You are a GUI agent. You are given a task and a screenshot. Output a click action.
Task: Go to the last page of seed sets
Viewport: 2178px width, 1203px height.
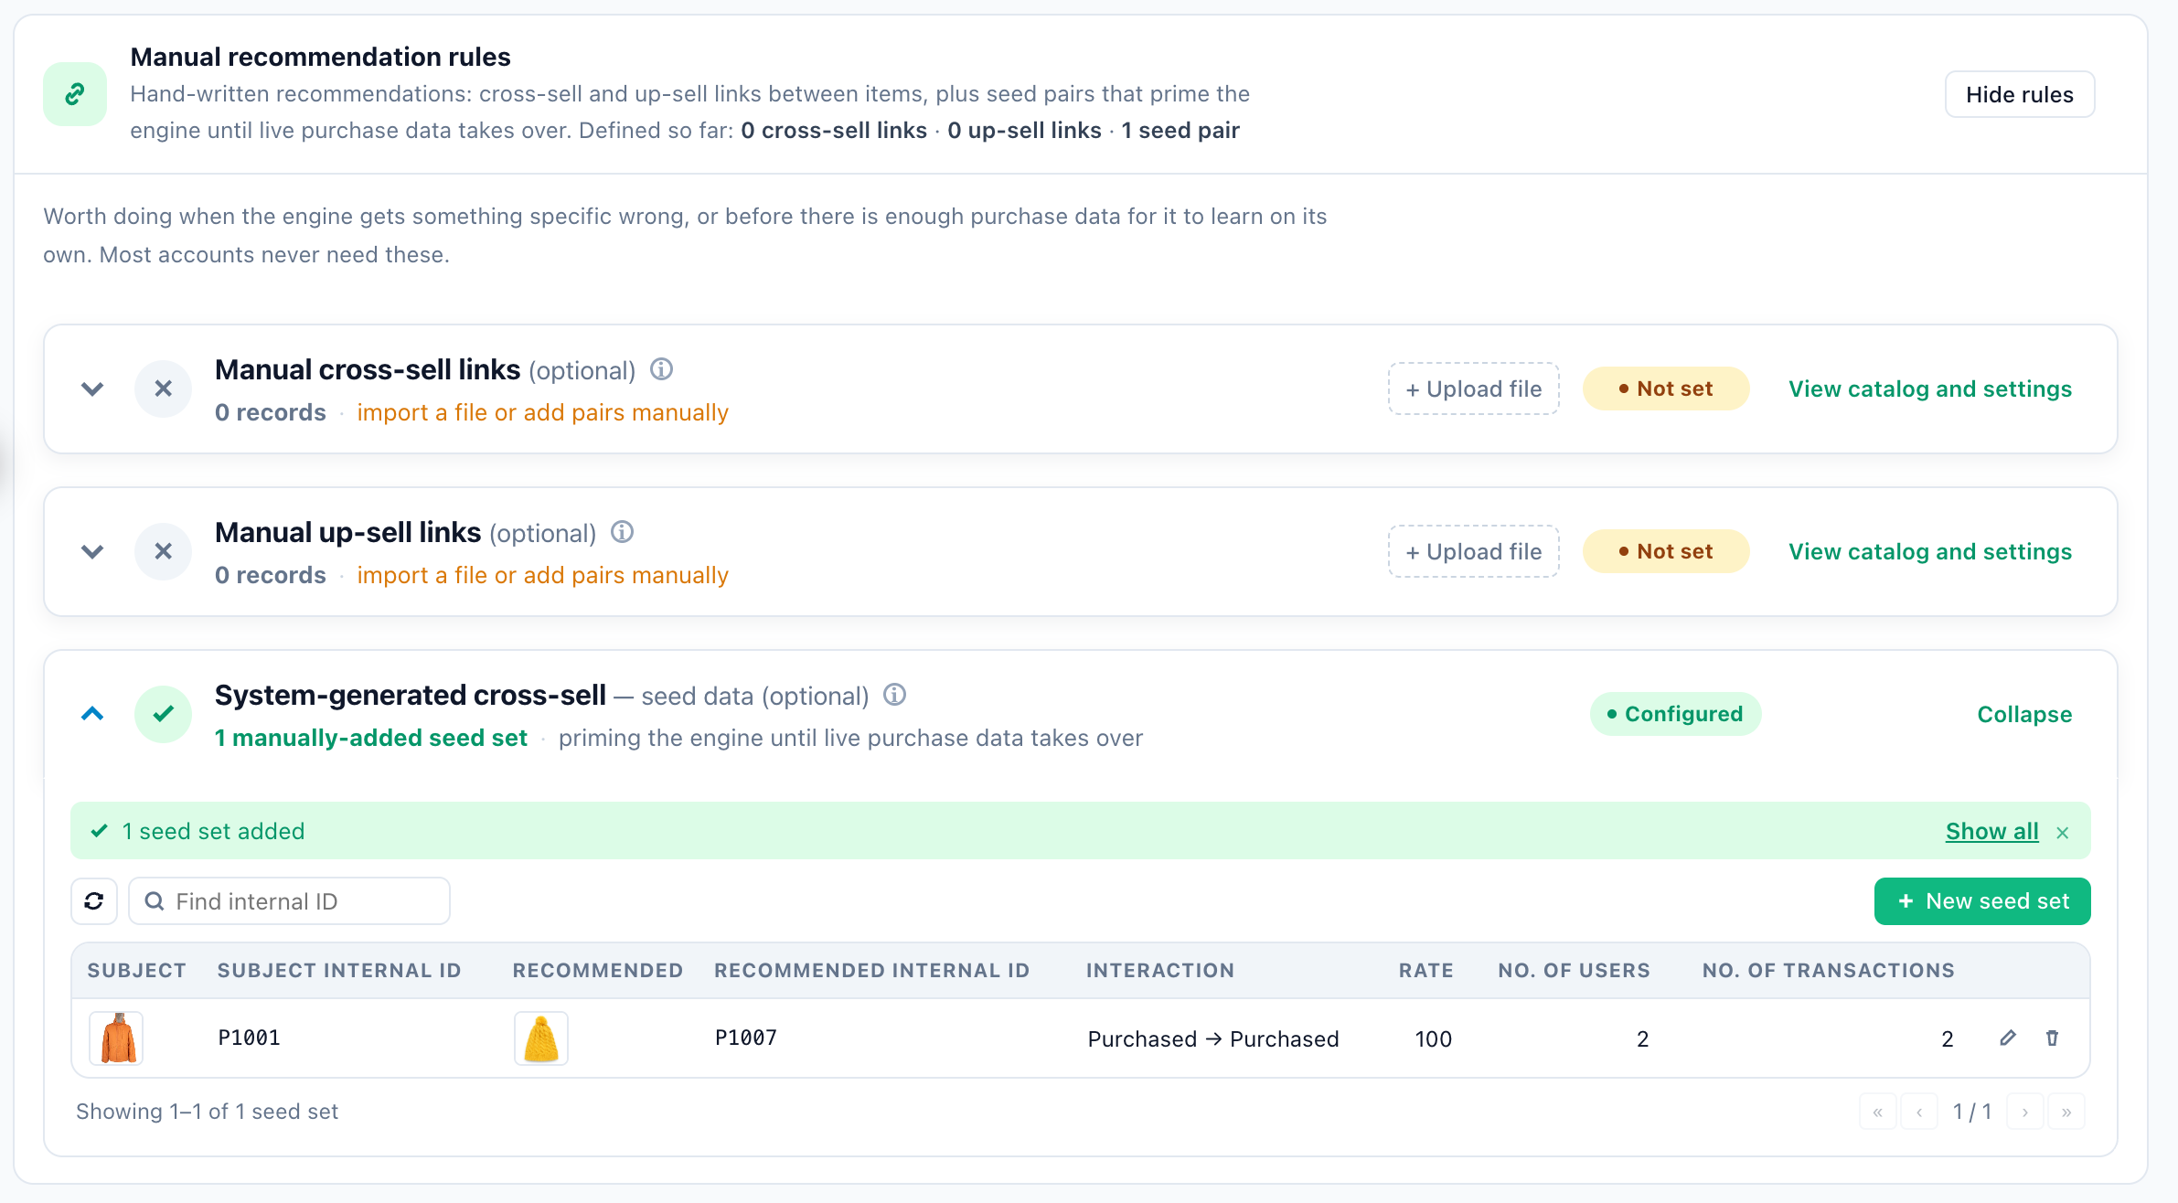(x=2066, y=1112)
